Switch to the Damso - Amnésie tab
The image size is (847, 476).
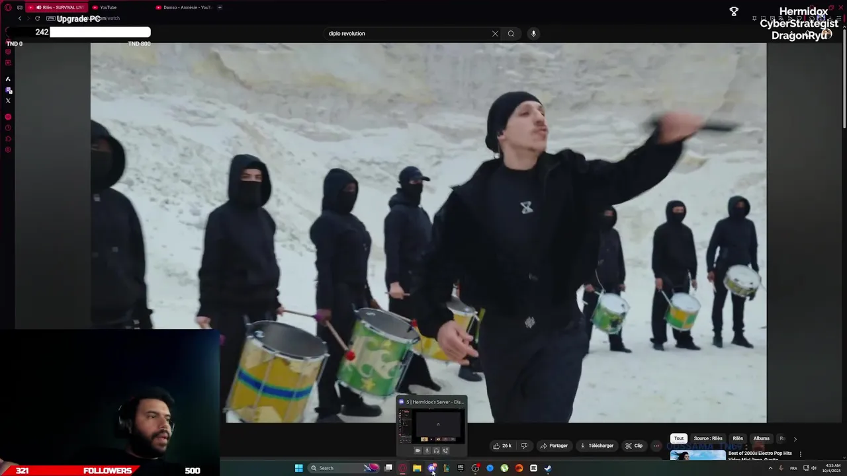coord(183,7)
